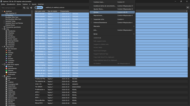Expand the Updated Today node

click(4, 21)
